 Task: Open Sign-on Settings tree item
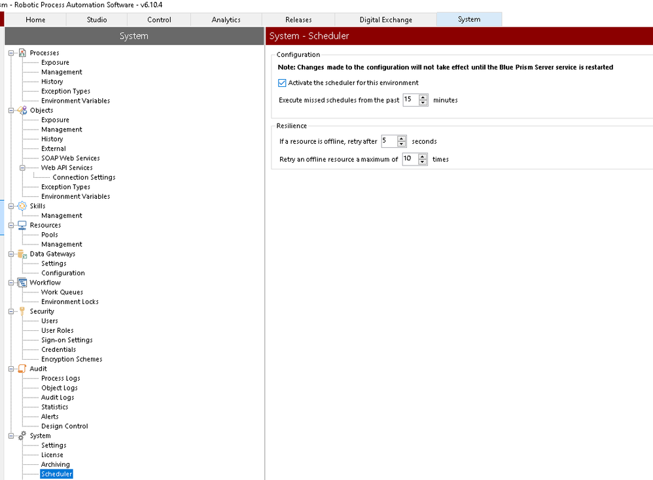pos(67,340)
